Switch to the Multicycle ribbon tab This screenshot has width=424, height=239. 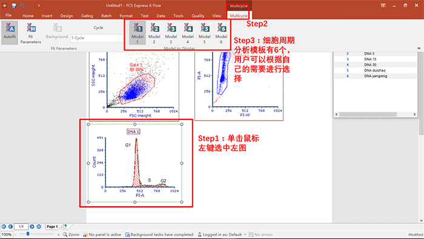tap(239, 16)
